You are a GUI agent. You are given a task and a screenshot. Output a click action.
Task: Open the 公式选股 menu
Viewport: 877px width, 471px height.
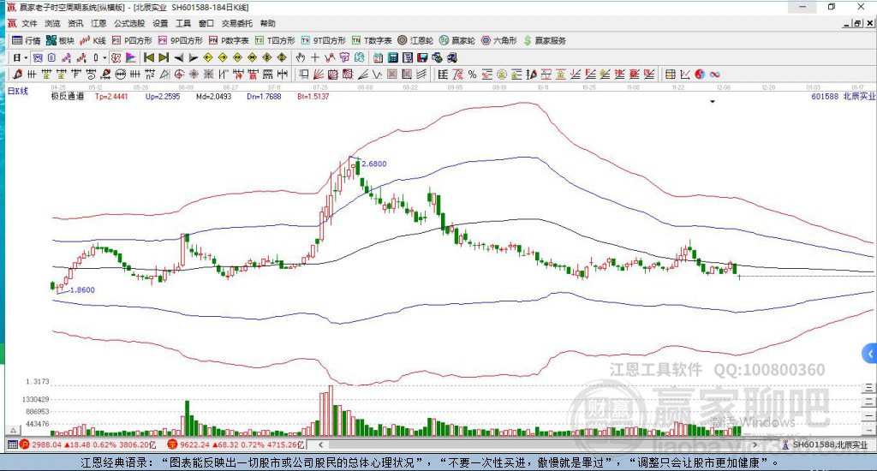[129, 23]
